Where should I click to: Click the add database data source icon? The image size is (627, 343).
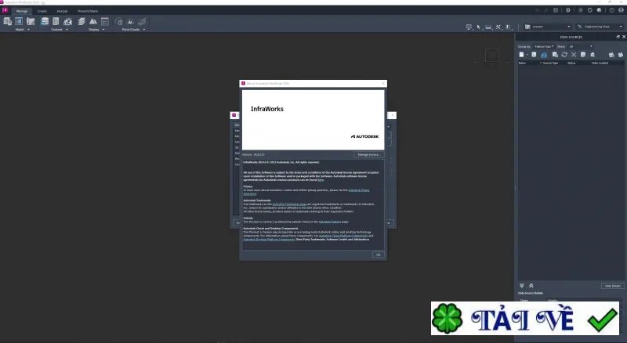(x=534, y=54)
